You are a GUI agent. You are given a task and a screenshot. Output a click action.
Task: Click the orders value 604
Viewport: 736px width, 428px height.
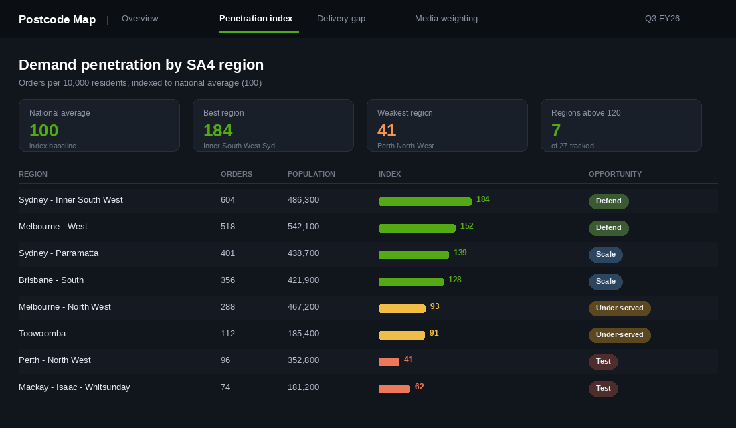click(x=227, y=200)
